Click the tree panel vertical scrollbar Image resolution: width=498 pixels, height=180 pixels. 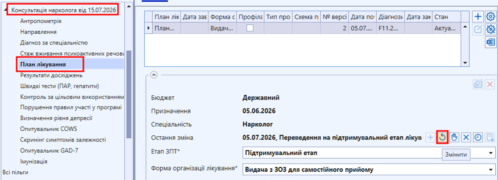129,94
